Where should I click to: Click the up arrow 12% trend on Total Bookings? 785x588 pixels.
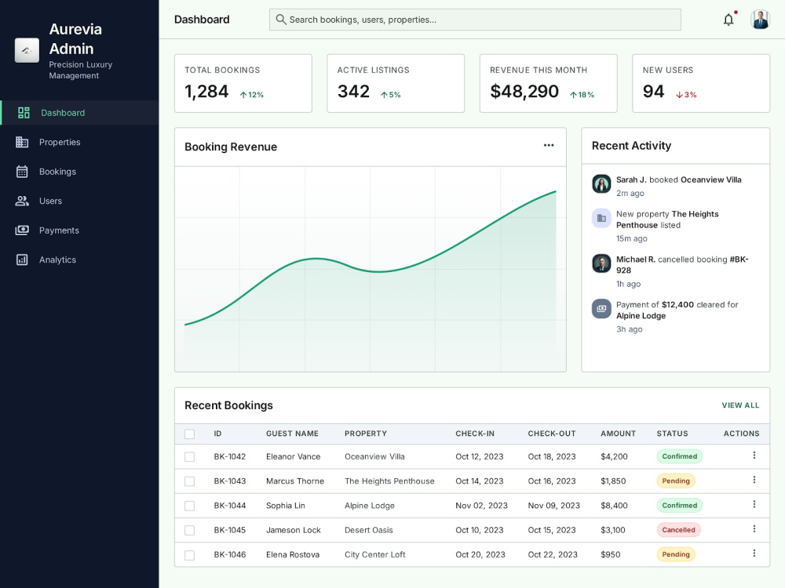[x=251, y=95]
